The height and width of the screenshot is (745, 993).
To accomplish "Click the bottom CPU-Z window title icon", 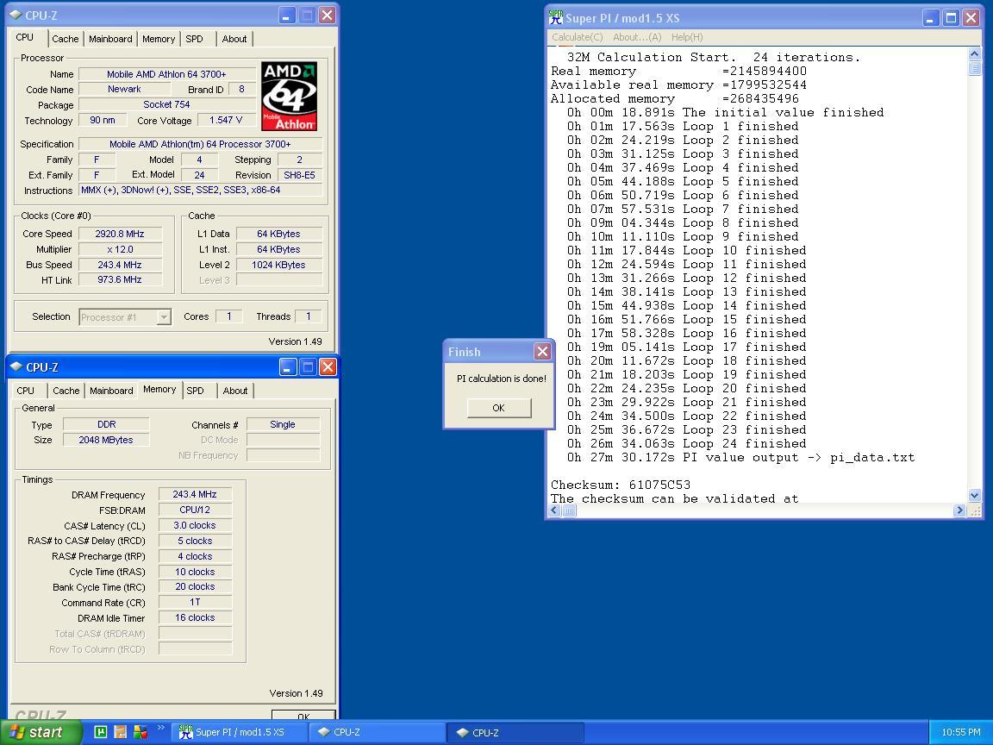I will tap(16, 366).
